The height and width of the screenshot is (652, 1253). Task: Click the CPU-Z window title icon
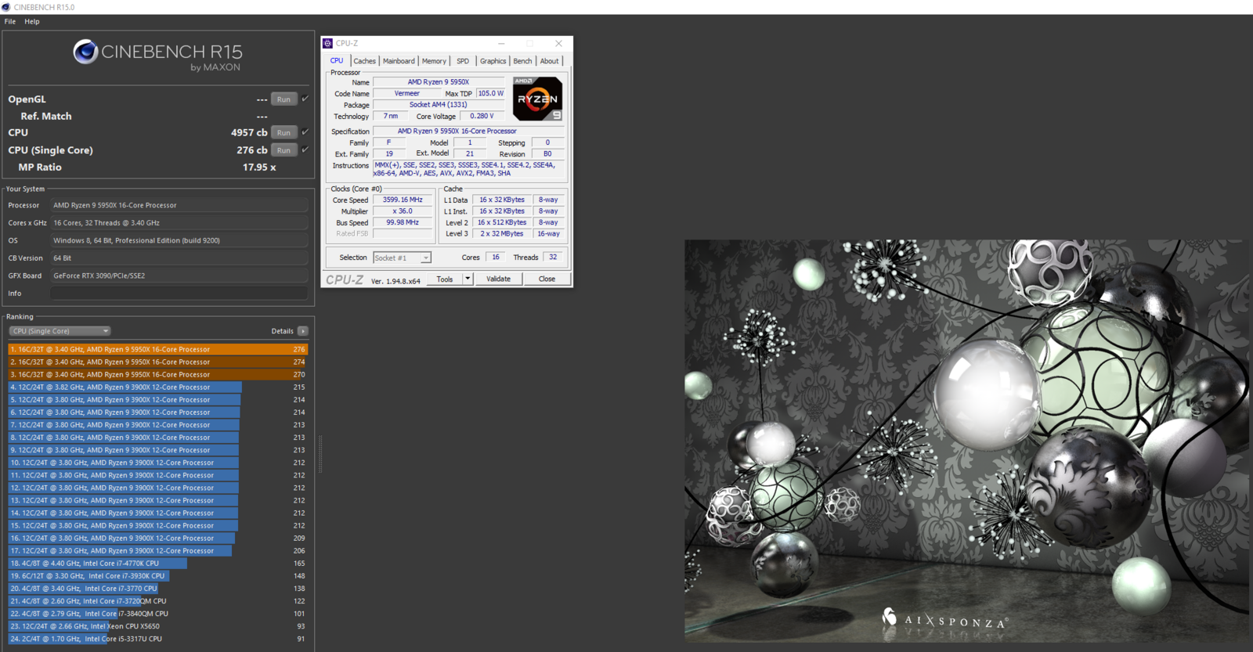click(x=328, y=43)
